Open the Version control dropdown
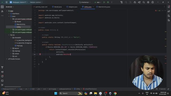The width and height of the screenshot is (171, 96). coord(36,2)
